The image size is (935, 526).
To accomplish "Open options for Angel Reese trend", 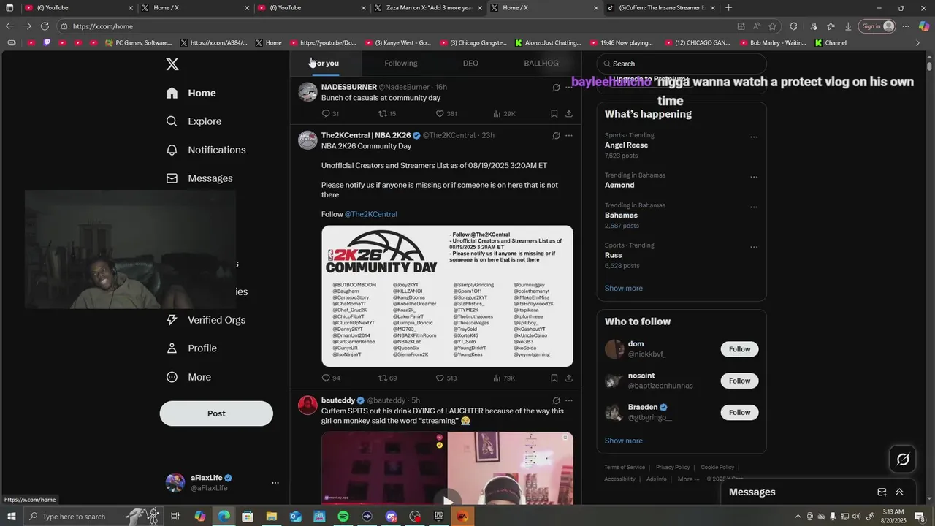I will (754, 137).
